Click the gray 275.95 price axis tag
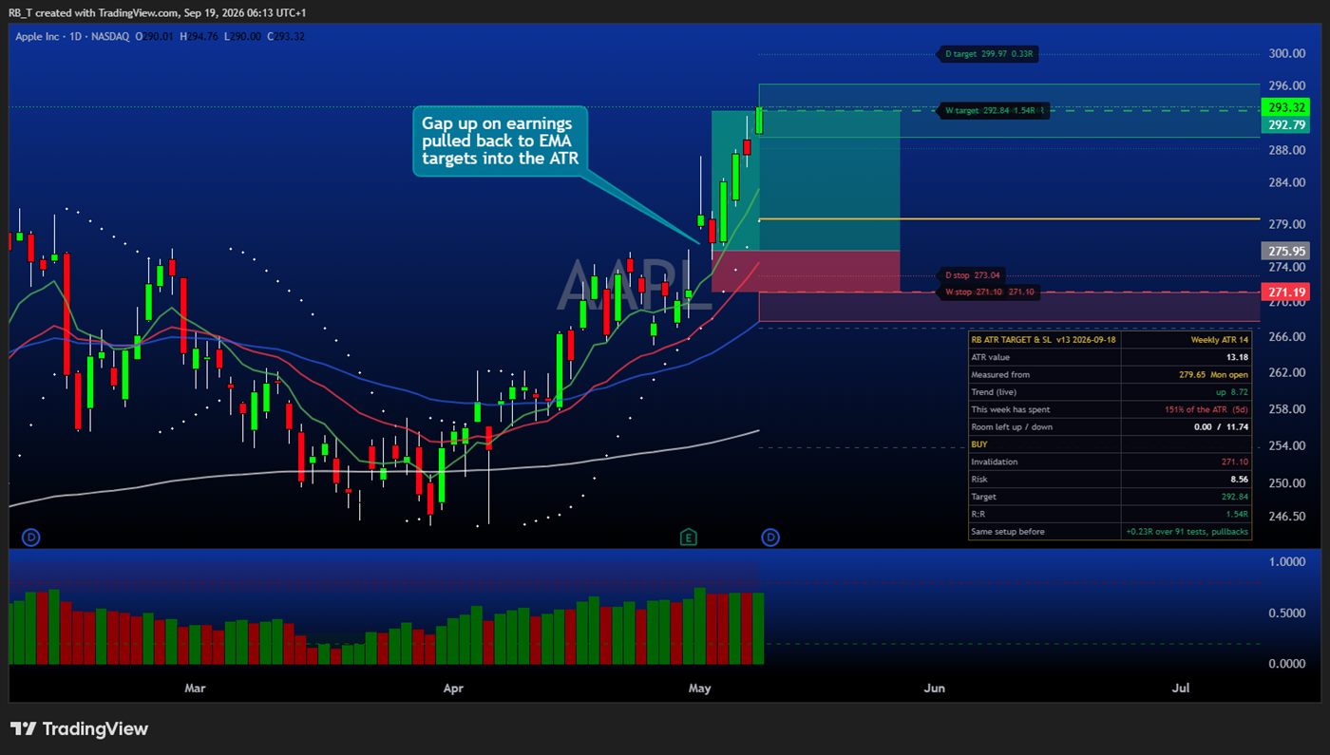Image resolution: width=1330 pixels, height=755 pixels. tap(1283, 251)
